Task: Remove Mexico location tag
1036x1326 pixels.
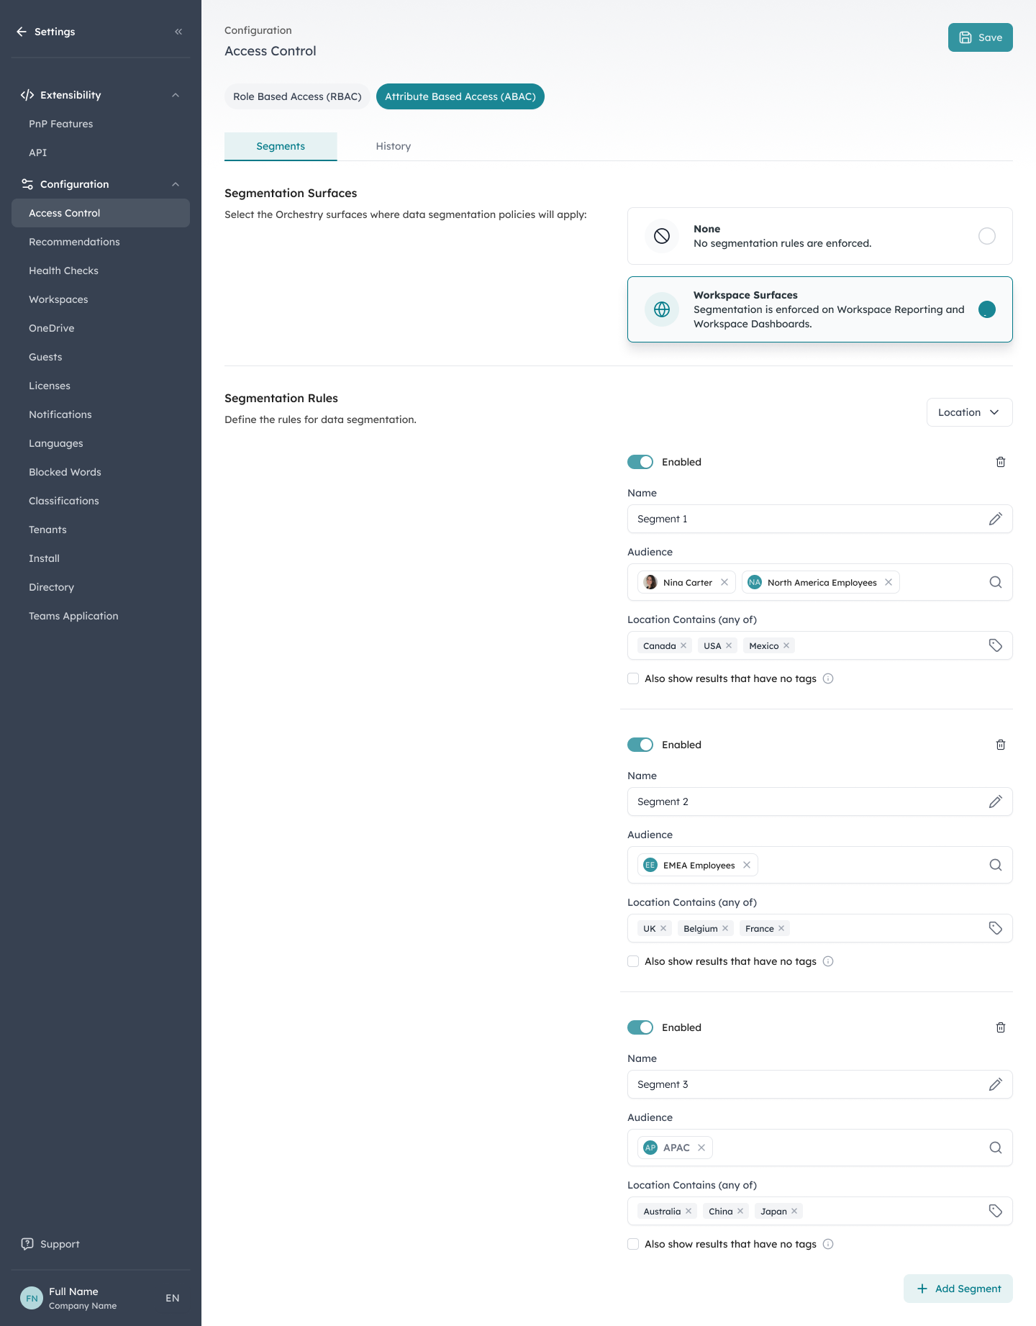Action: 786,645
